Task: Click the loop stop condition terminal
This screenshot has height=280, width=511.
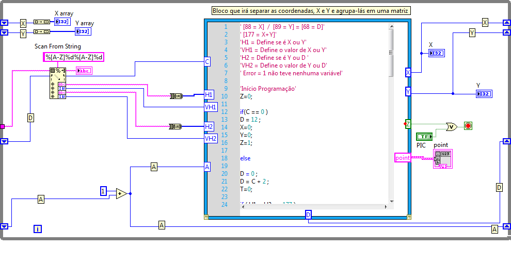Action: 468,126
